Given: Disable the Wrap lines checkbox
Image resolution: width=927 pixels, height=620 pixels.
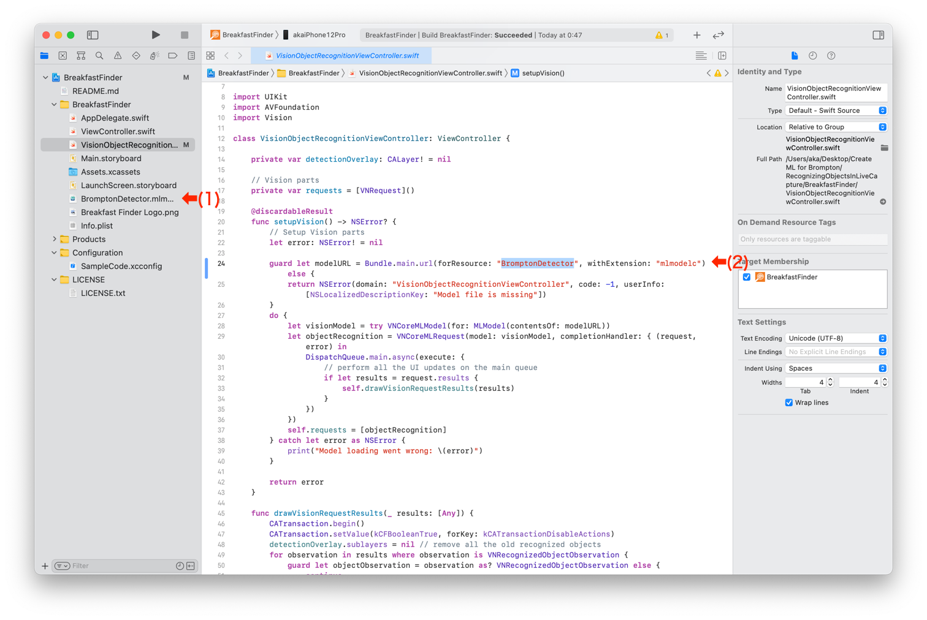Looking at the screenshot, I should (789, 403).
